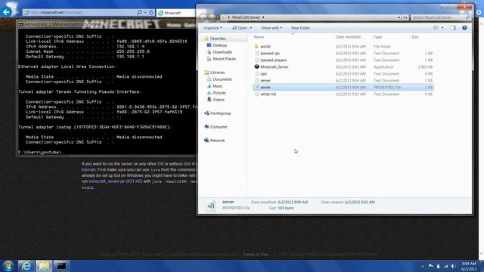This screenshot has width=484, height=272.
Task: Toggle the preview pane button
Action: coord(453,28)
